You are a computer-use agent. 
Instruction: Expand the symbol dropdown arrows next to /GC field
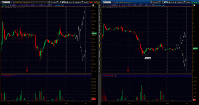pyautogui.click(x=11, y=2)
